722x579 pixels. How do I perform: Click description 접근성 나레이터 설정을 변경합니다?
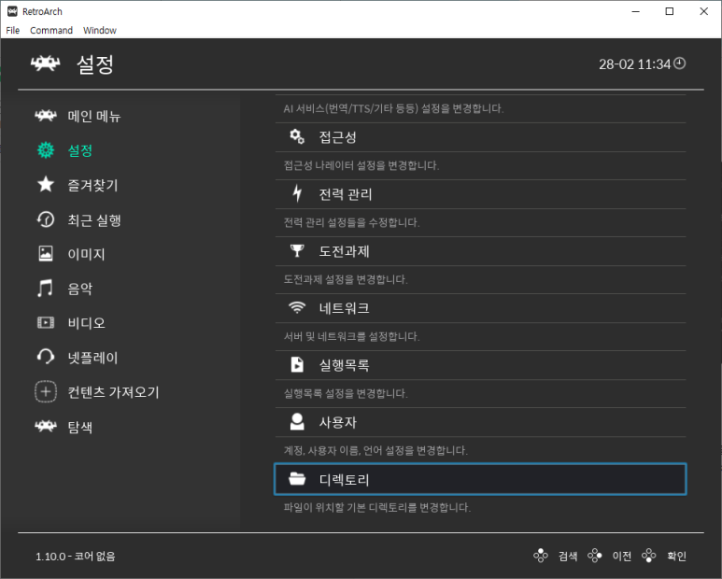pos(361,165)
